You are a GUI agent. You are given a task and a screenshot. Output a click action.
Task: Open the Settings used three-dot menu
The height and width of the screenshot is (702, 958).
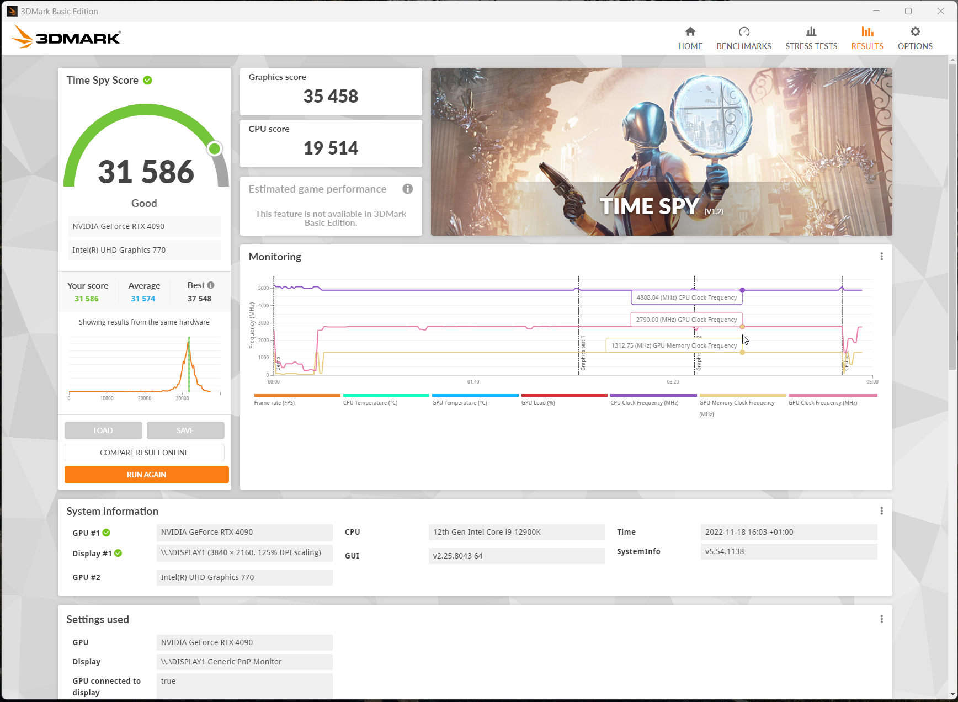(881, 619)
